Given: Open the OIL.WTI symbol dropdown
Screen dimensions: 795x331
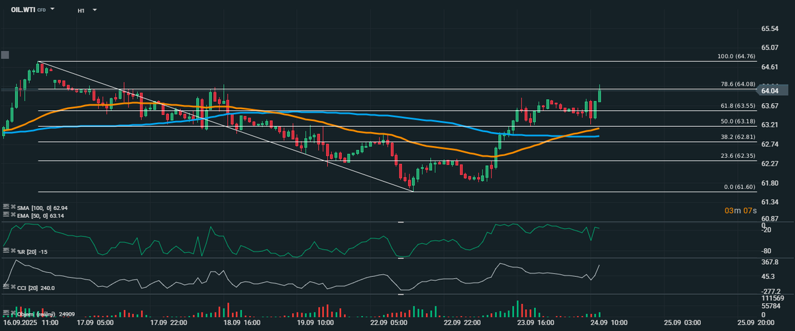Looking at the screenshot, I should (52, 11).
